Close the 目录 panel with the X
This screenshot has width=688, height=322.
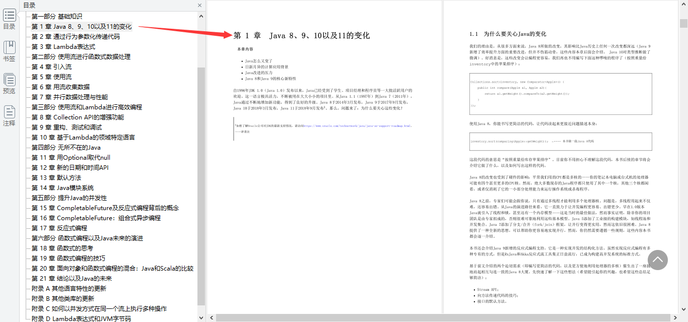(x=200, y=6)
